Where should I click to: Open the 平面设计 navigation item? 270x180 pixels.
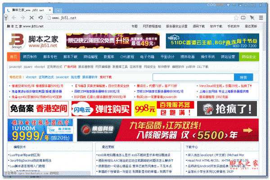[167, 57]
